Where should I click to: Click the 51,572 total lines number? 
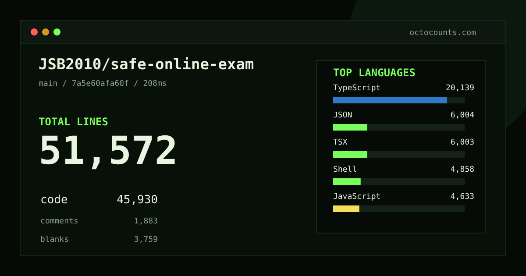coord(108,151)
